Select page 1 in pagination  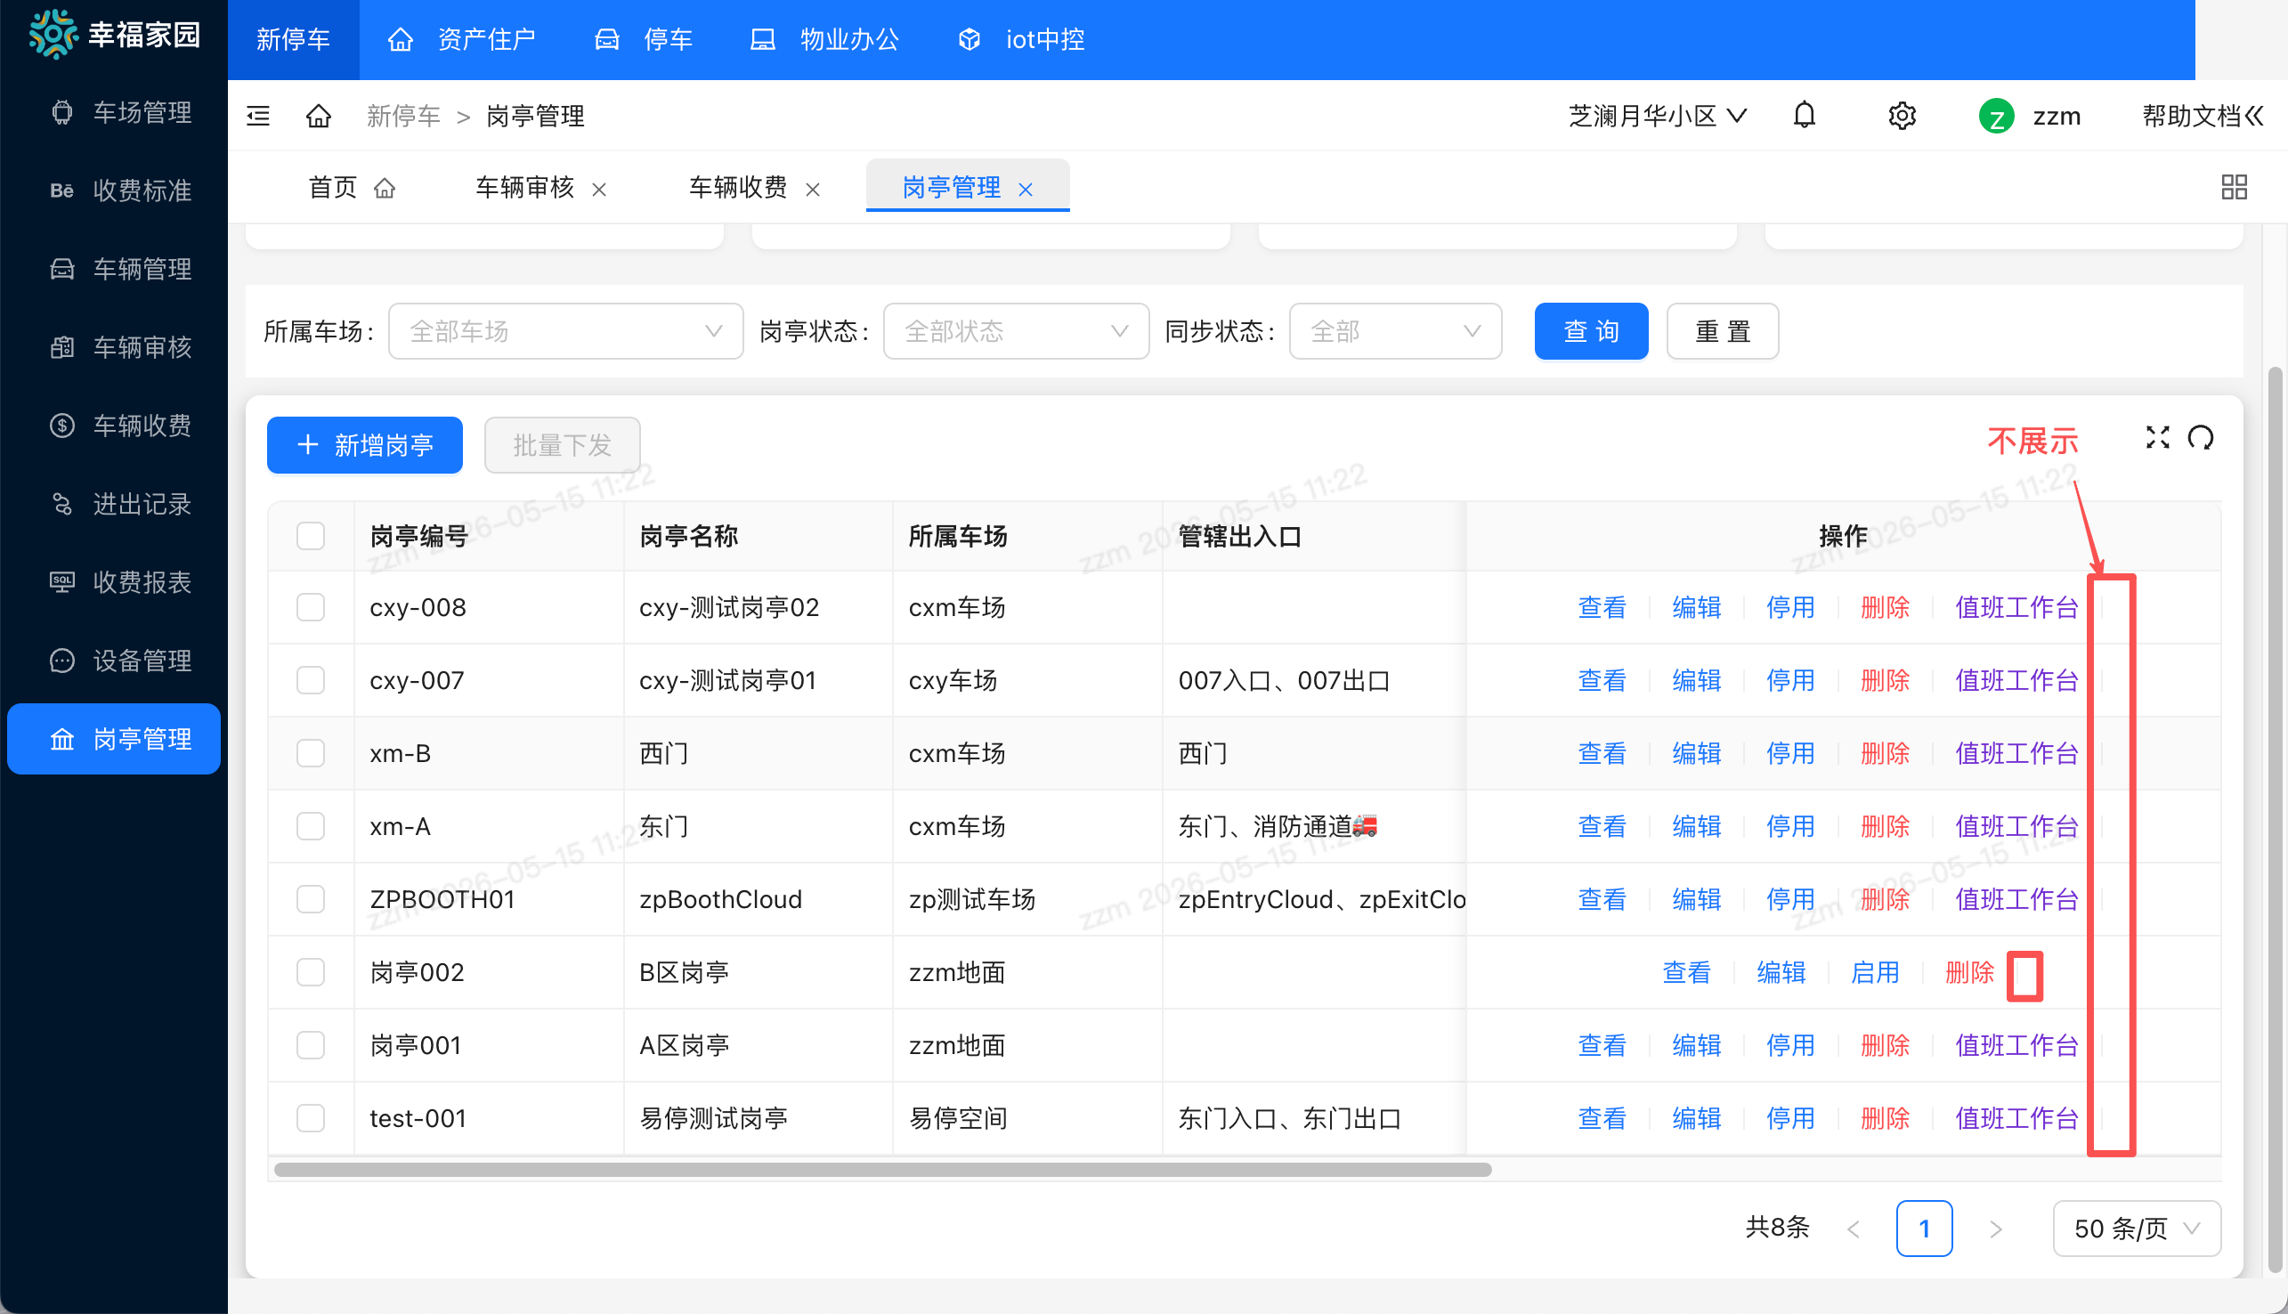(1925, 1229)
